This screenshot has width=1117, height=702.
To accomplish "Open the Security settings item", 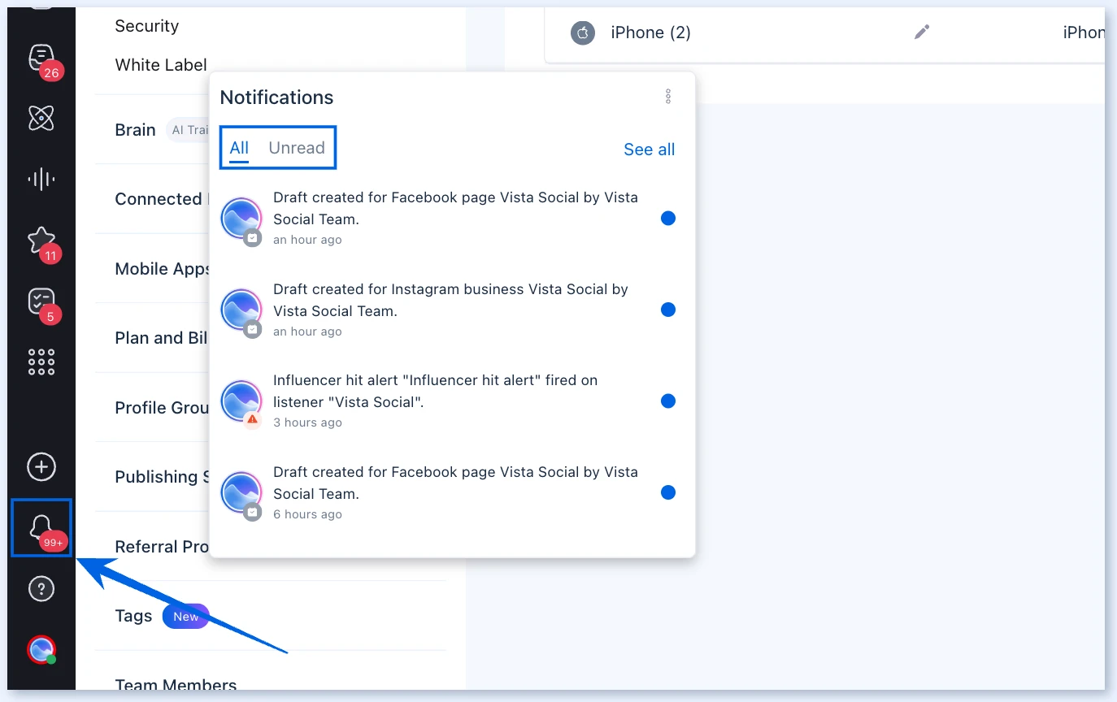I will (146, 26).
